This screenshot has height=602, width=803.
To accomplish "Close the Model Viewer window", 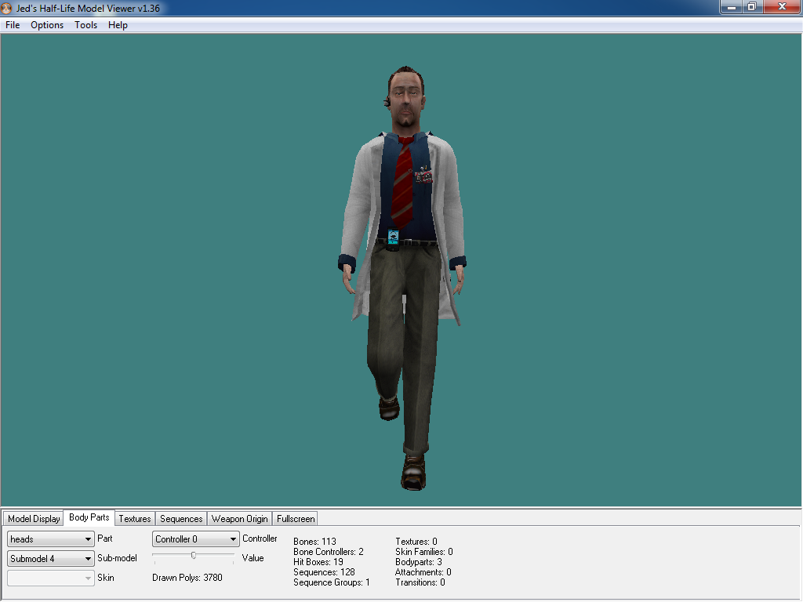I will [782, 7].
